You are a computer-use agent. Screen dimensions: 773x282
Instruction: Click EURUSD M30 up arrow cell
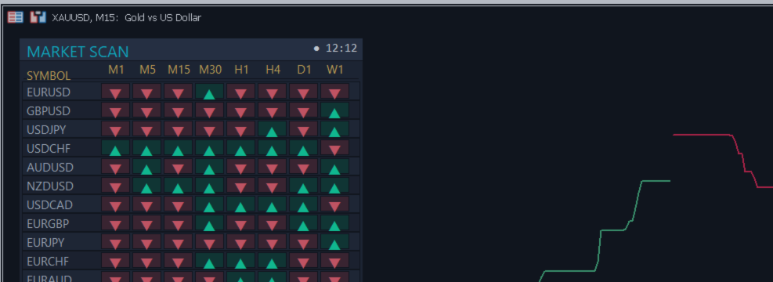[210, 92]
